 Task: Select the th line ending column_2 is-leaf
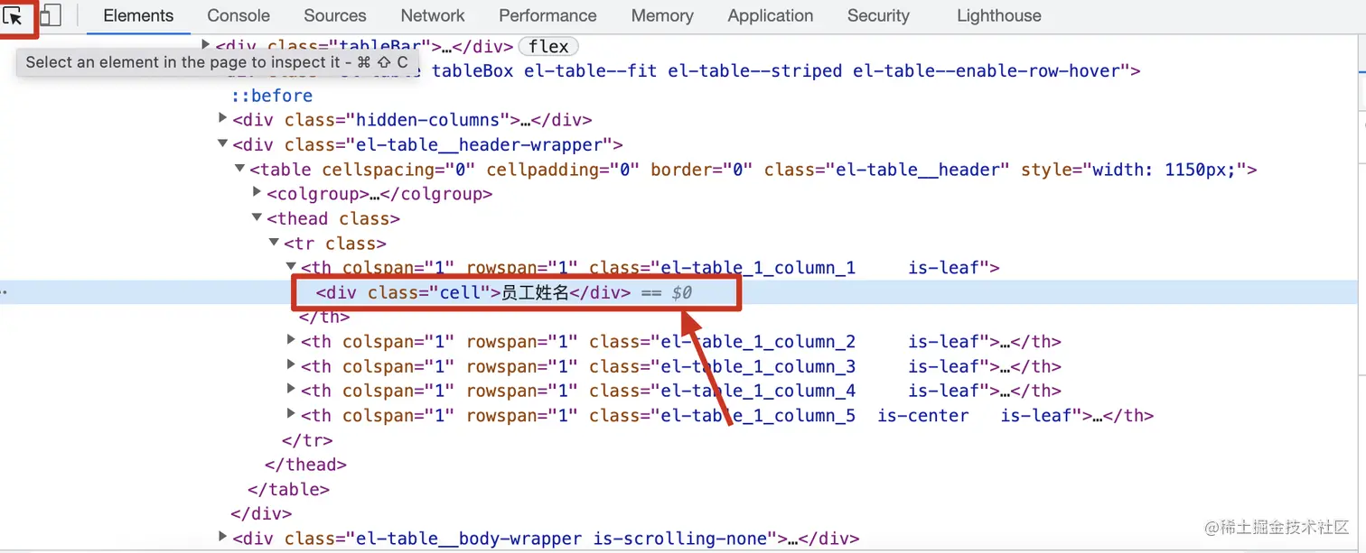(x=680, y=342)
